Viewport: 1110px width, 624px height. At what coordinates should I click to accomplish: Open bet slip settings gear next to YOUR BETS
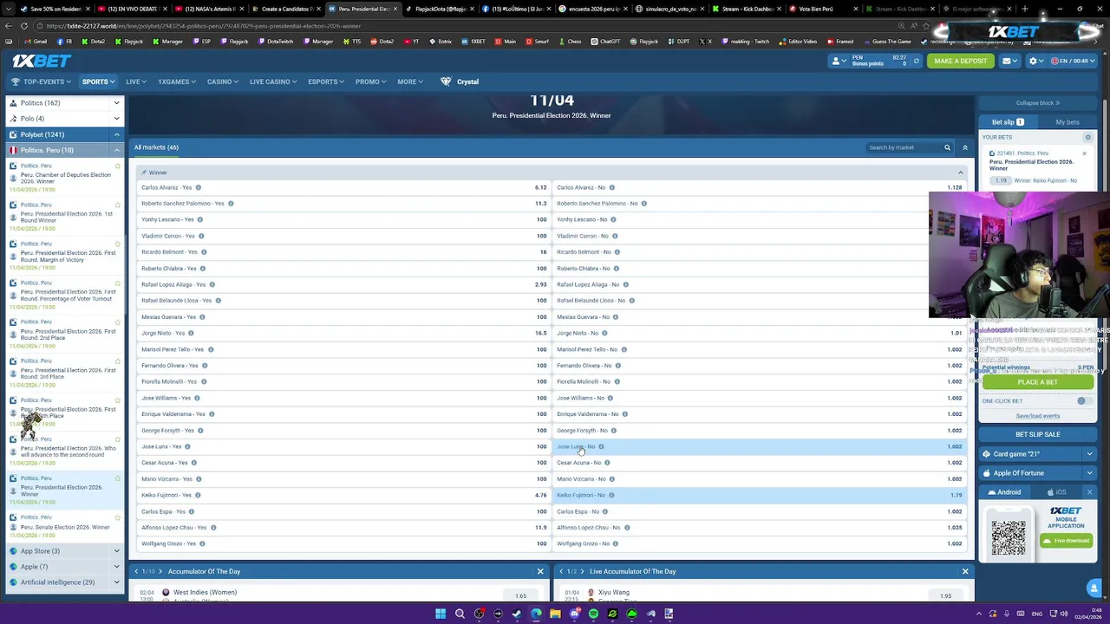1087,137
